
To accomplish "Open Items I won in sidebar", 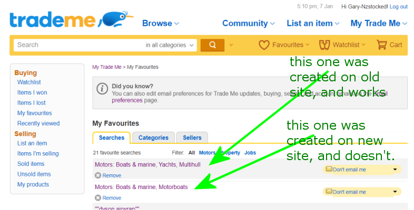I will click(x=32, y=92).
